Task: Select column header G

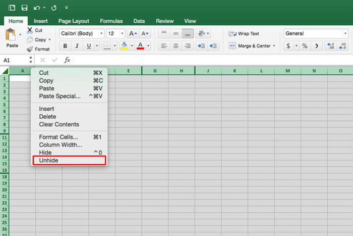Action: click(x=155, y=71)
